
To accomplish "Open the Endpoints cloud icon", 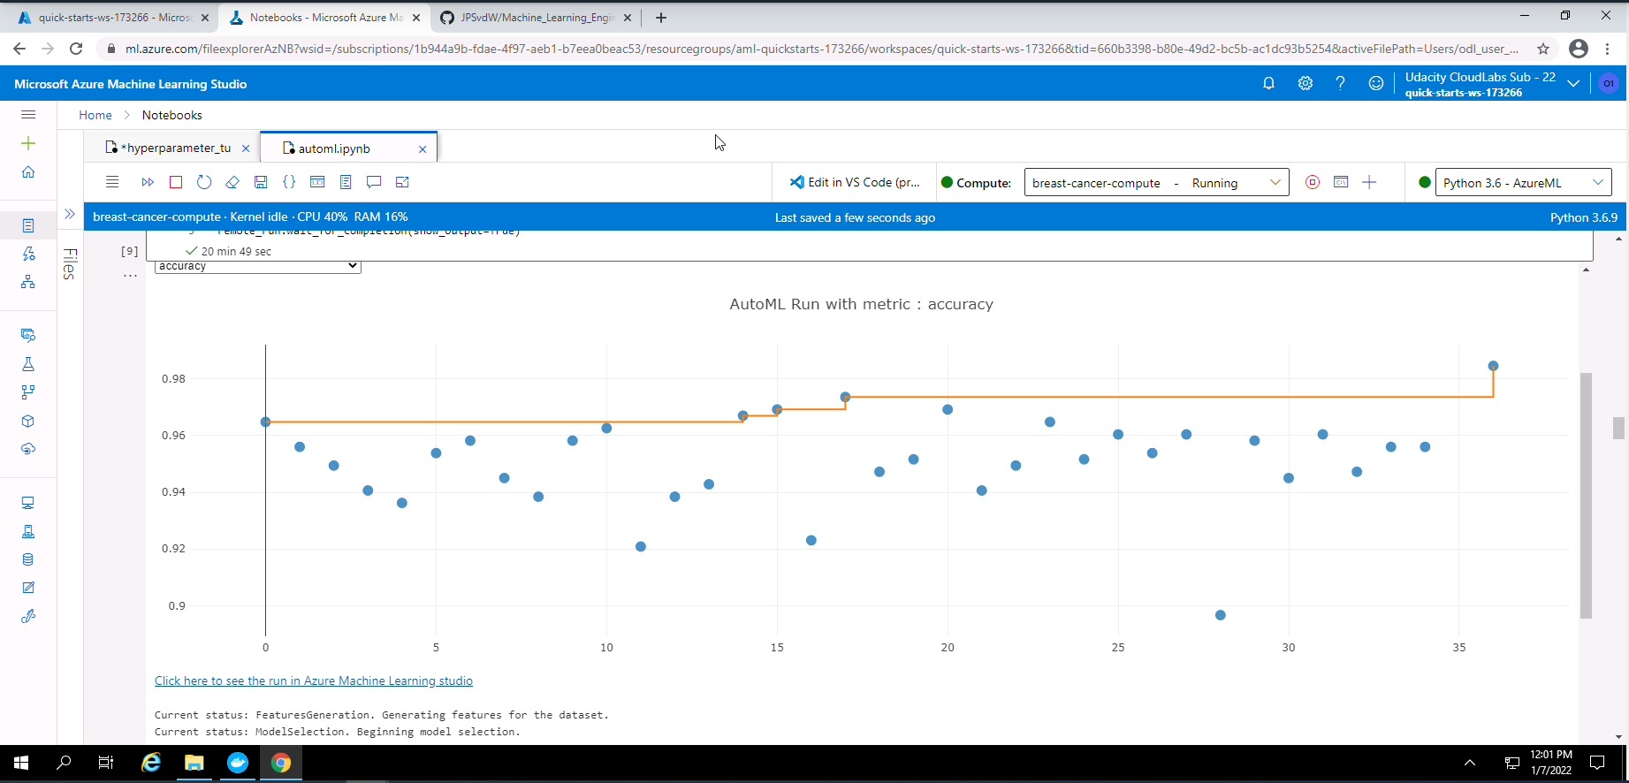I will click(28, 449).
